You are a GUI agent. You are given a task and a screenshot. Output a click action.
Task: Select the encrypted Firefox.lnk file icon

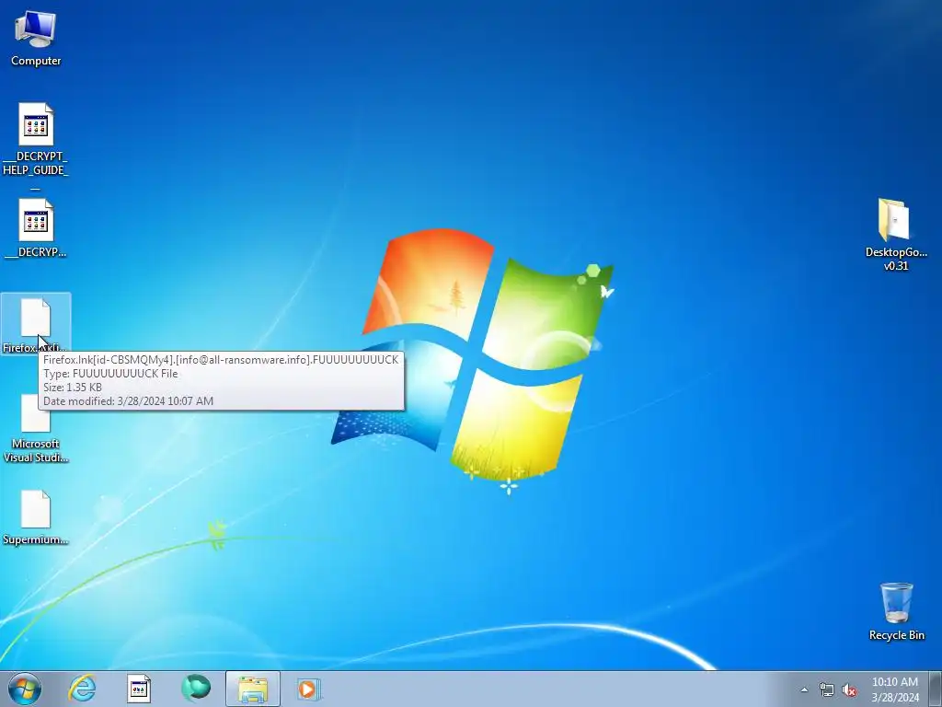(36, 325)
